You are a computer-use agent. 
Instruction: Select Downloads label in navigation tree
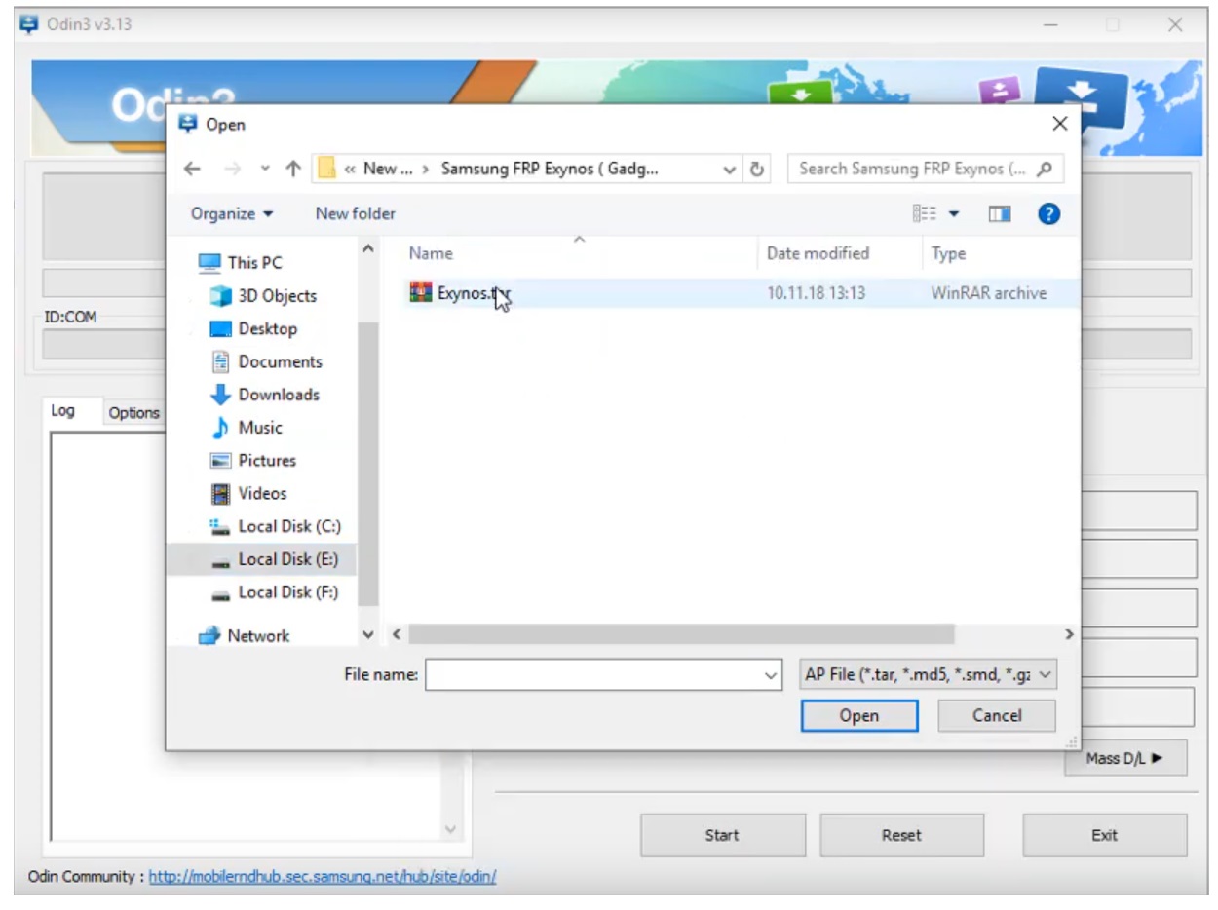click(x=279, y=395)
